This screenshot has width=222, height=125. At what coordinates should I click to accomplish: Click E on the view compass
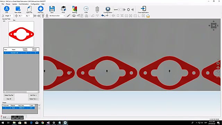(218, 26)
